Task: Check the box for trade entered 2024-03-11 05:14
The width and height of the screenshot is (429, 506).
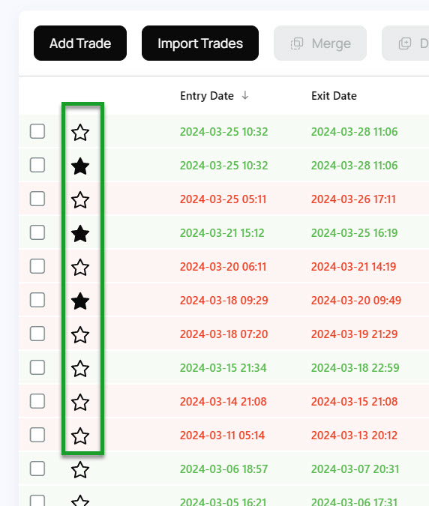Action: pos(37,435)
